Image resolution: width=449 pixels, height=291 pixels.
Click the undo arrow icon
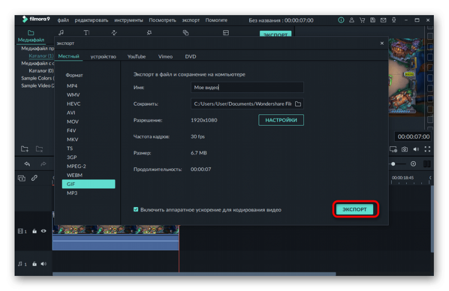27,163
